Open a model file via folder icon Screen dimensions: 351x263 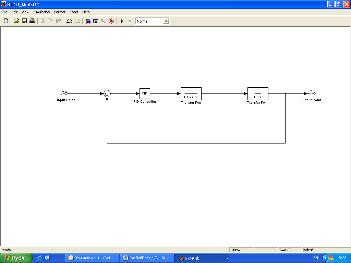coord(16,21)
